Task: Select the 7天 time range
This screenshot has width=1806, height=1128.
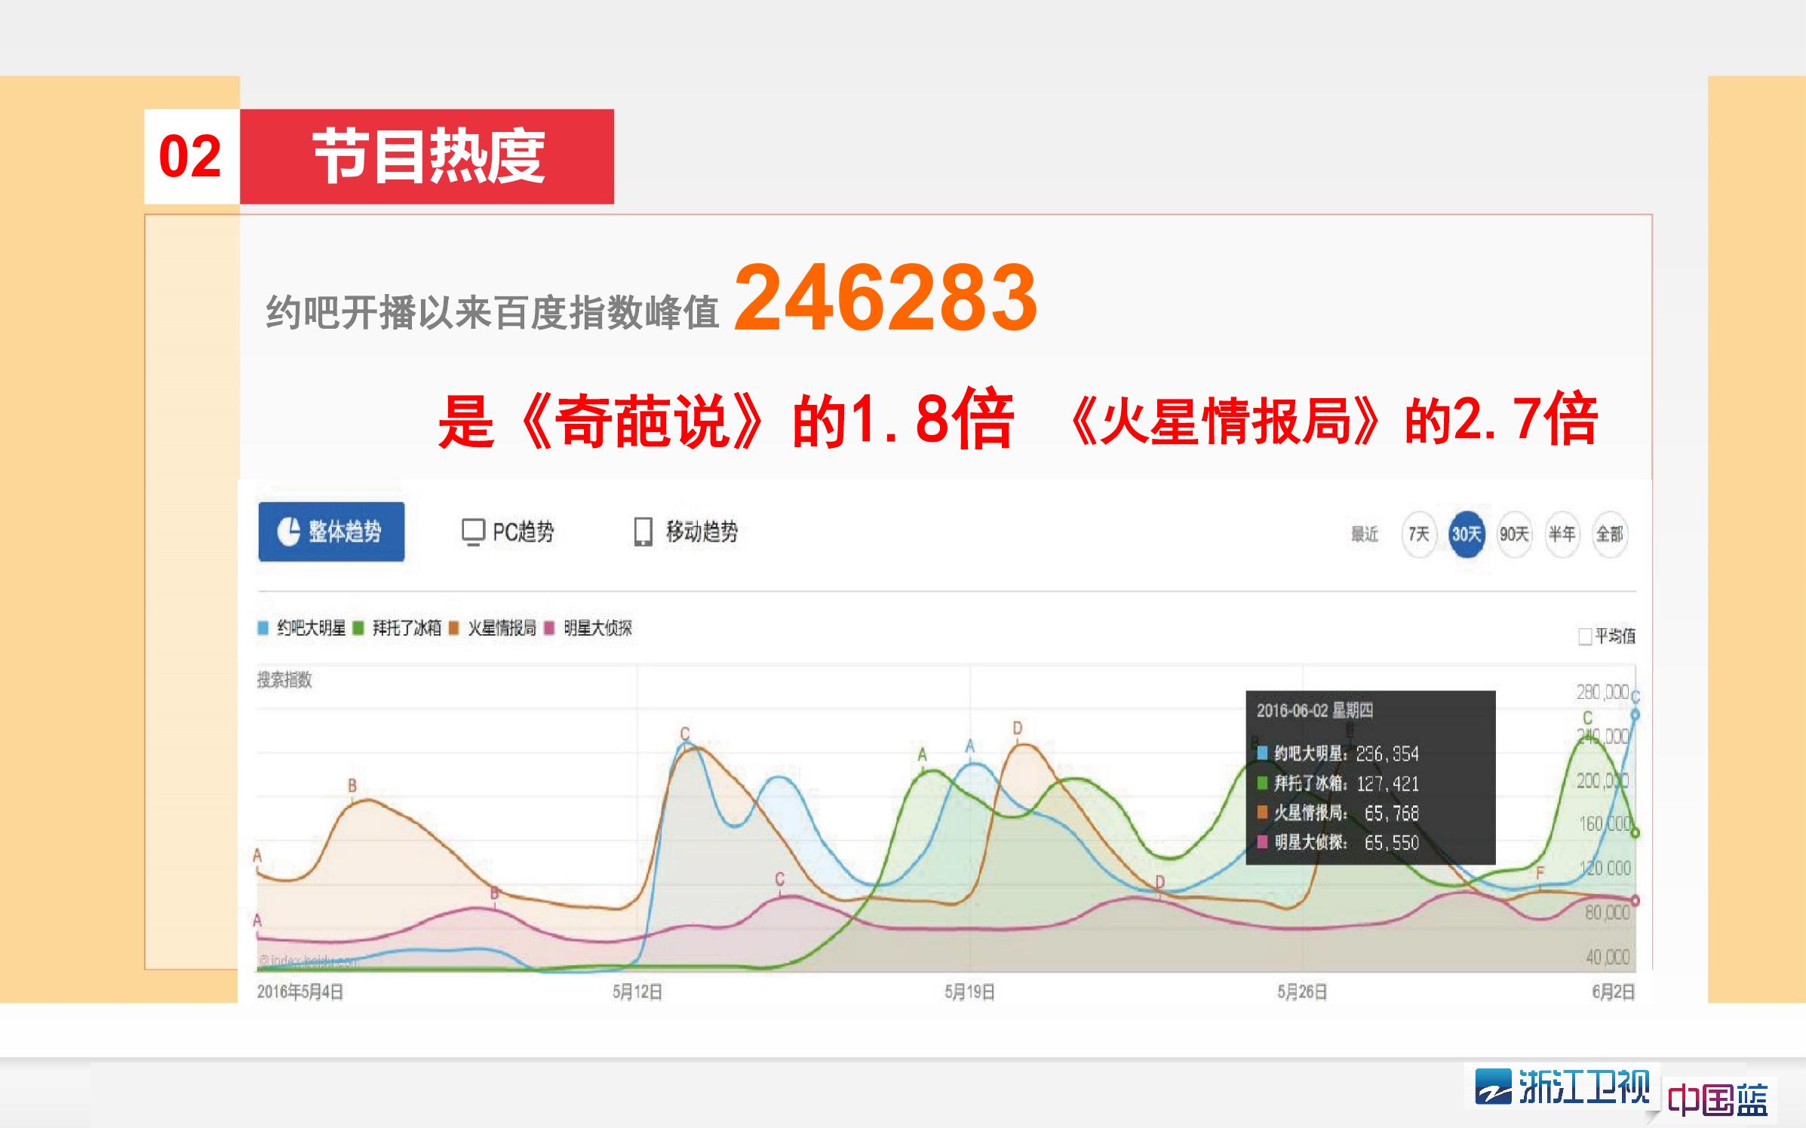Action: click(x=1418, y=534)
